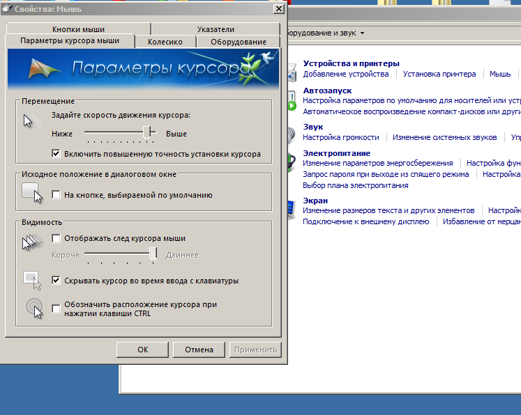Uncheck hide cursor while typing checkbox

point(56,281)
